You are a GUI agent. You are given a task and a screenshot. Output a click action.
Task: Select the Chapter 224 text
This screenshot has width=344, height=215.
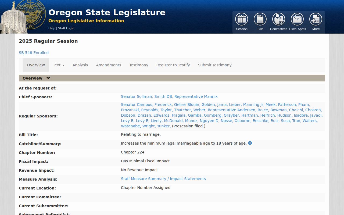coord(132,152)
